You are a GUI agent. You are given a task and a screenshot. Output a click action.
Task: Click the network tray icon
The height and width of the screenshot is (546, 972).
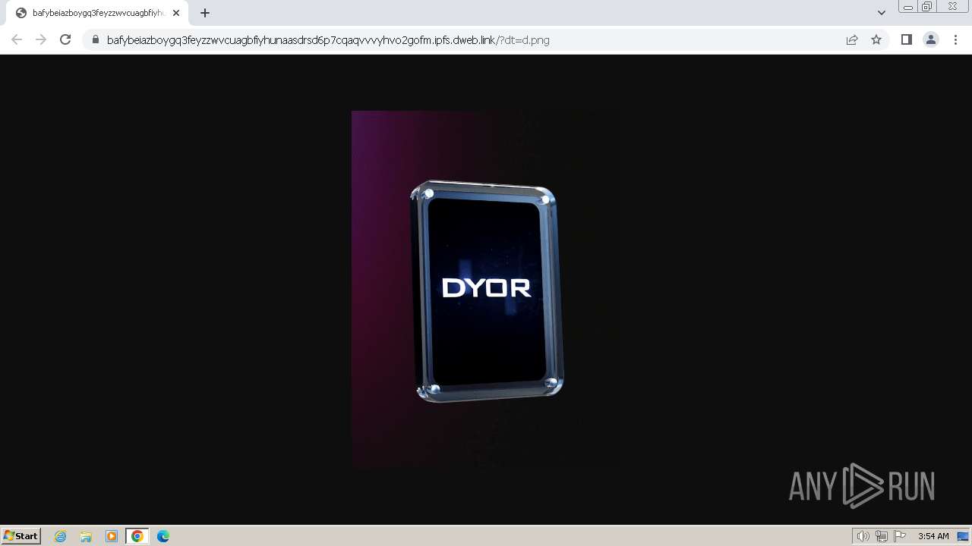coord(882,536)
